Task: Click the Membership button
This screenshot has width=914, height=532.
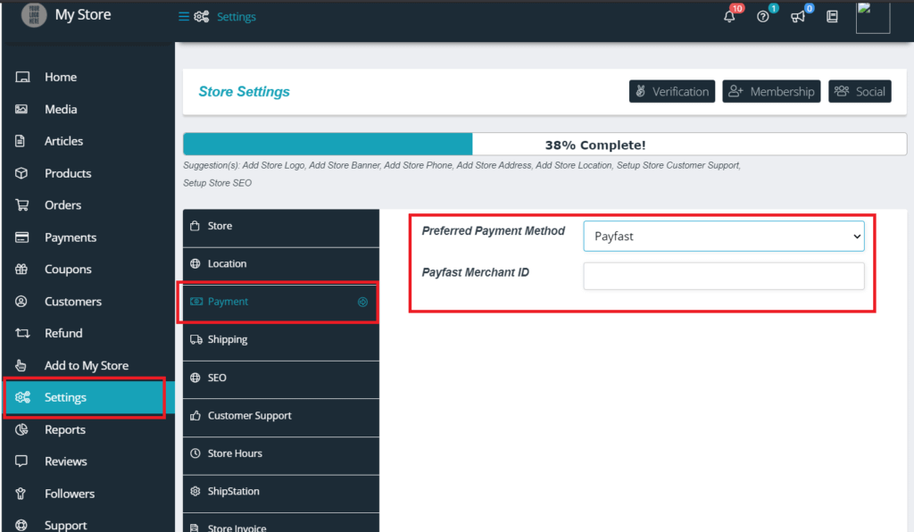Action: coord(771,91)
